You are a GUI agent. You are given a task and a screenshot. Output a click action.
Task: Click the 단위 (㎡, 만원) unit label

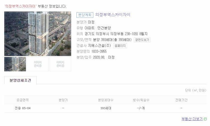[x=196, y=90]
